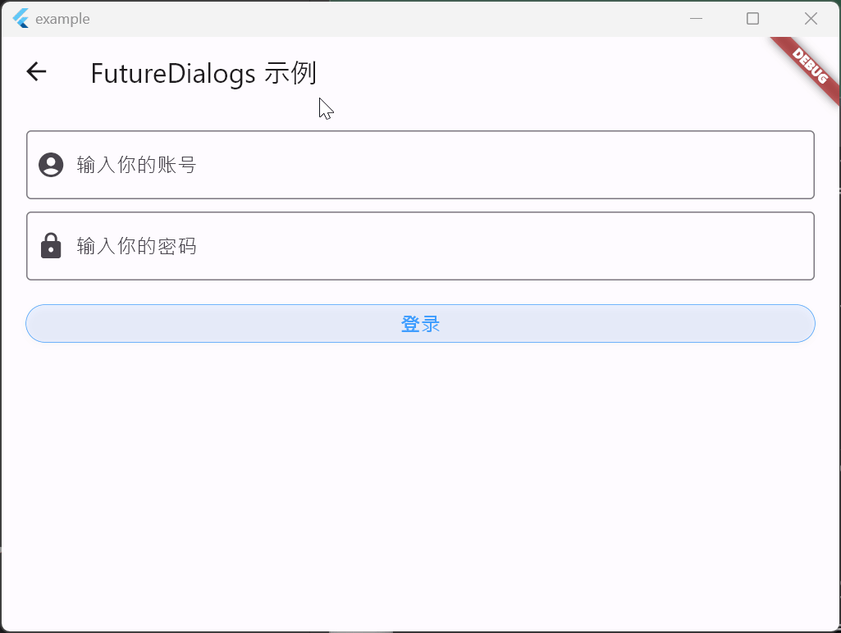Minimize the example window
The width and height of the screenshot is (841, 633).
pos(697,19)
